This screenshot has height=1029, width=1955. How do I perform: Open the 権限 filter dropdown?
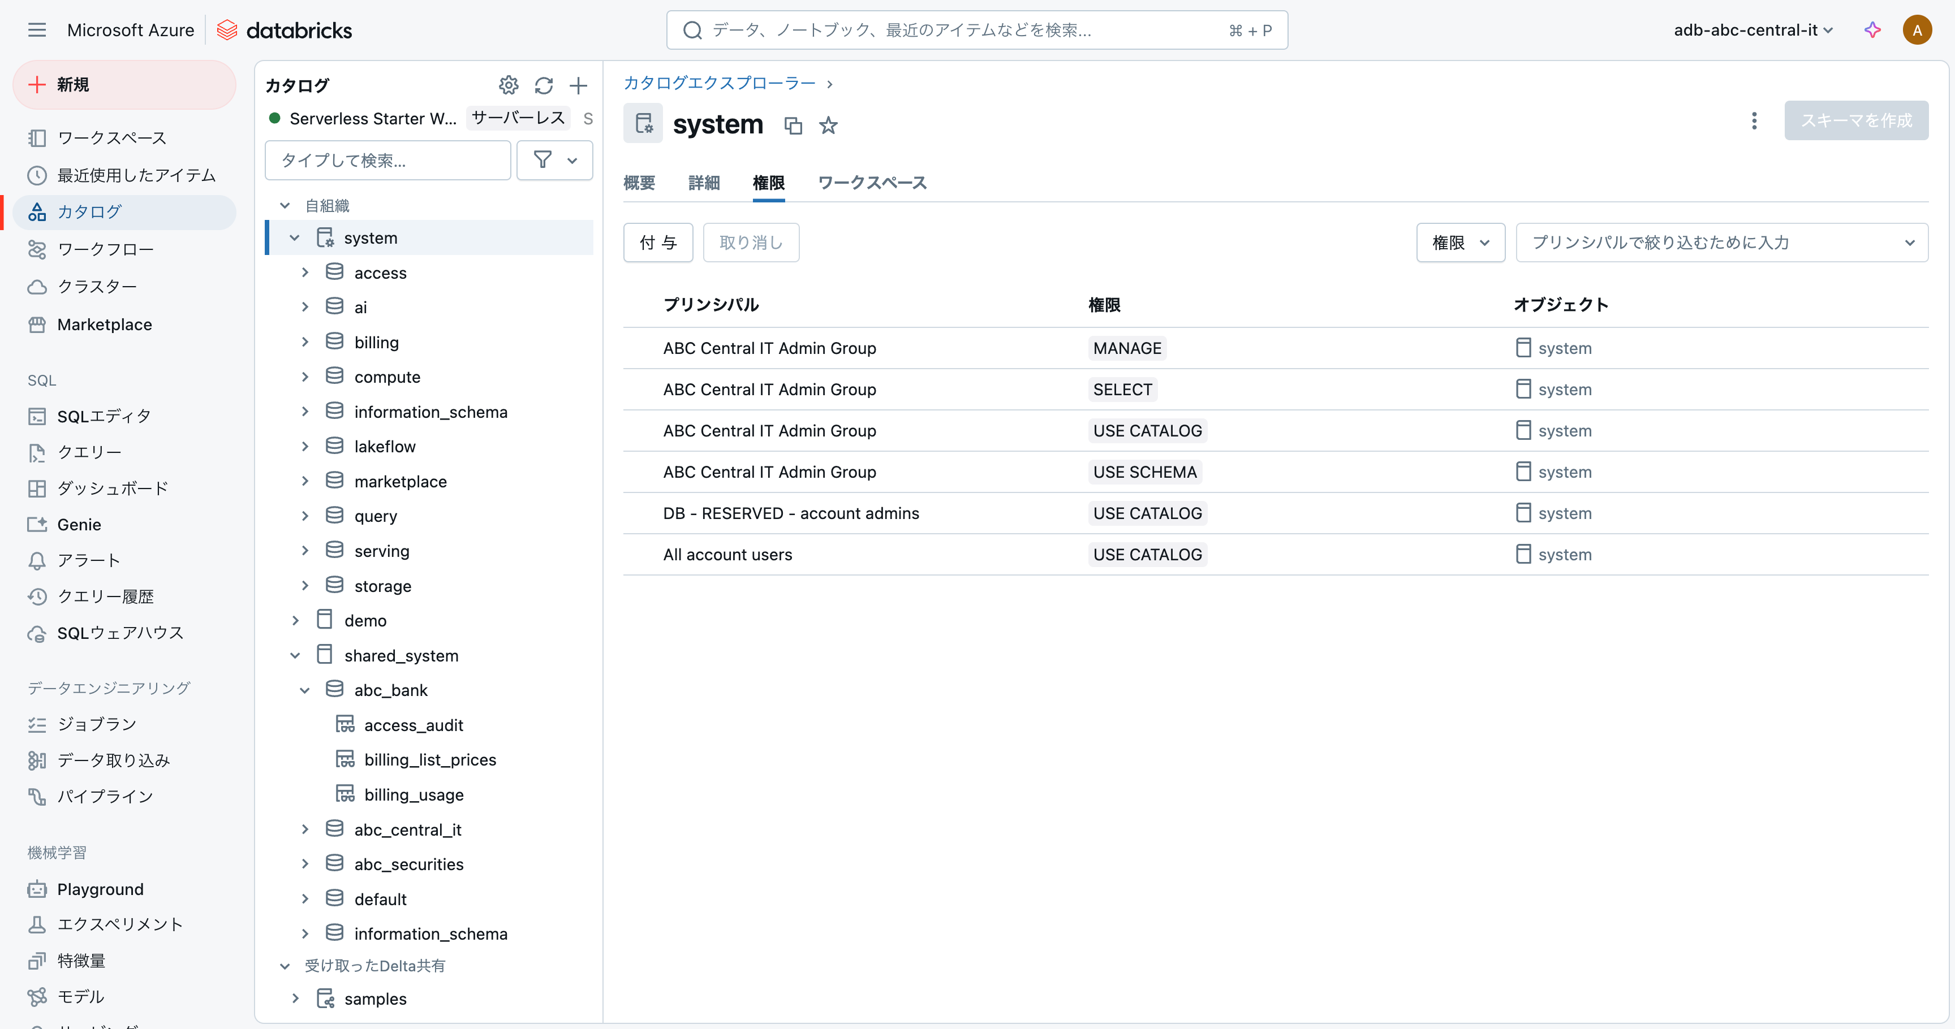coord(1460,243)
